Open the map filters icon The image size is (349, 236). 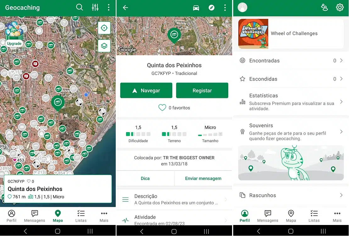(x=95, y=7)
